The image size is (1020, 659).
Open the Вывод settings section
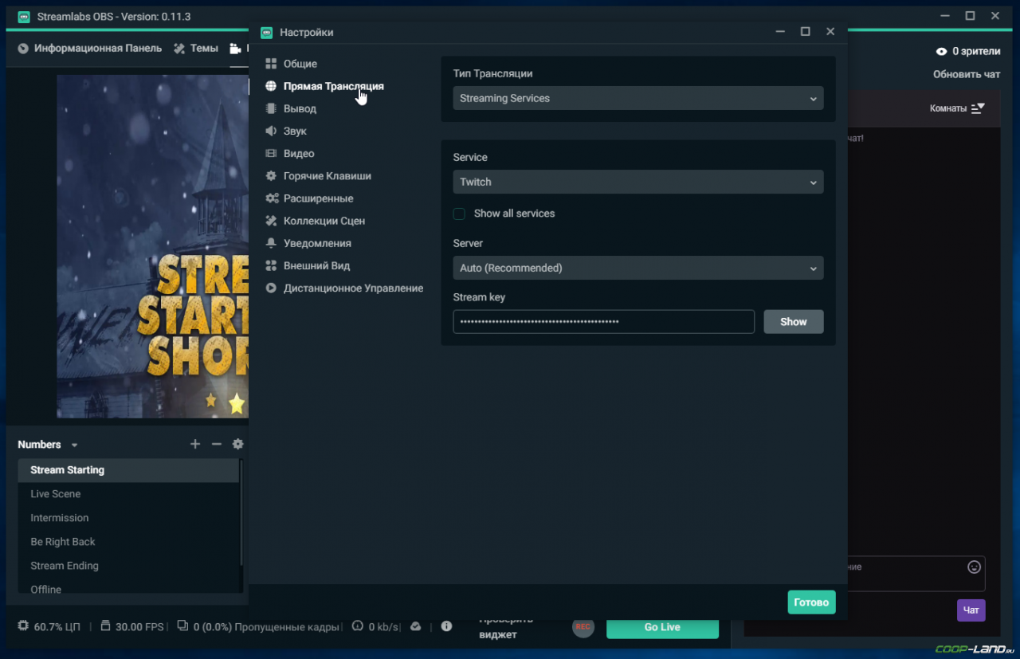[300, 108]
